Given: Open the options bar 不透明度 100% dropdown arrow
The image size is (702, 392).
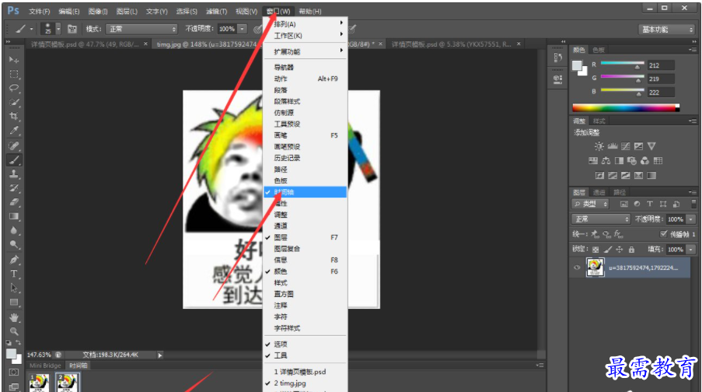Looking at the screenshot, I should point(243,29).
